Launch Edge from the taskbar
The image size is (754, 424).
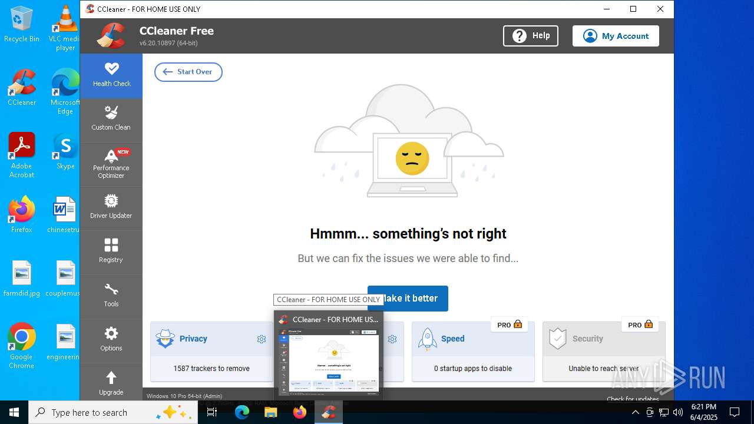click(x=242, y=412)
